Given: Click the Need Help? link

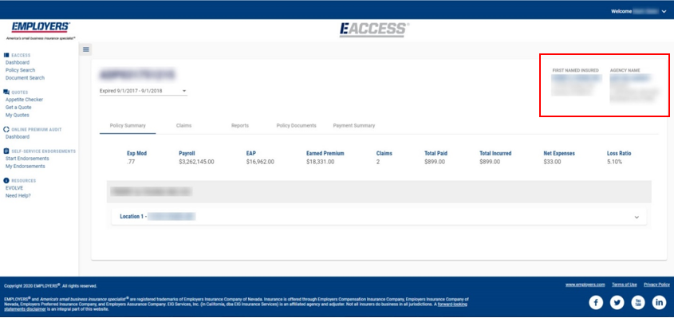Looking at the screenshot, I should pyautogui.click(x=18, y=195).
